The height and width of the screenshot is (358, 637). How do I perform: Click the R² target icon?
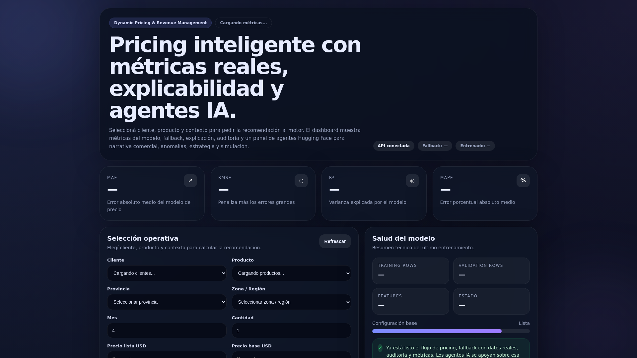(412, 181)
